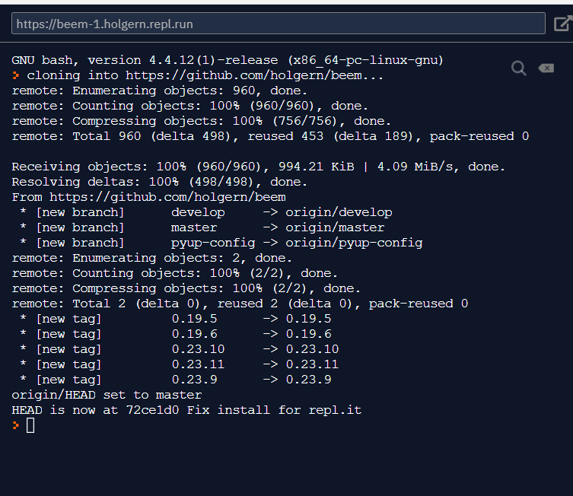Screen dimensions: 573x496
Task: Click the 'origin/pyup-config' branch text
Action: [354, 243]
